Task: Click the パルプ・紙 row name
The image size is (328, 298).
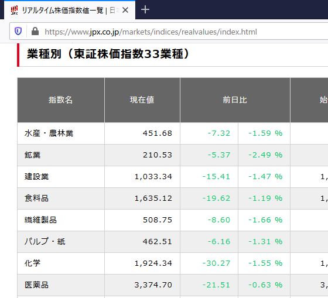Action: pos(45,242)
